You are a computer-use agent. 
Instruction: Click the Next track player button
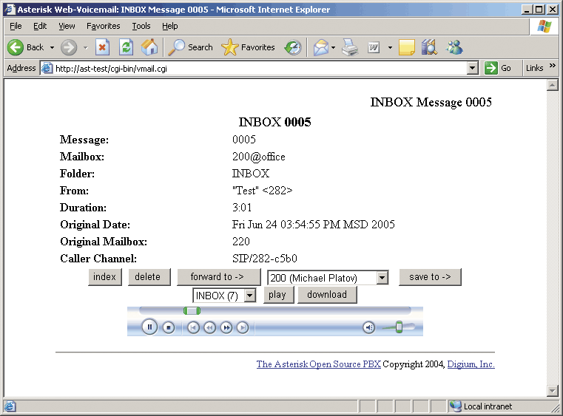point(243,327)
